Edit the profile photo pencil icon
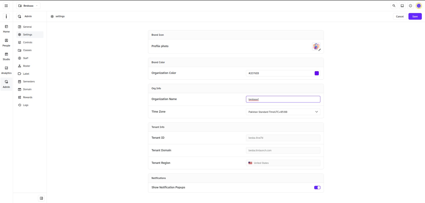The width and height of the screenshot is (425, 203). point(320,50)
